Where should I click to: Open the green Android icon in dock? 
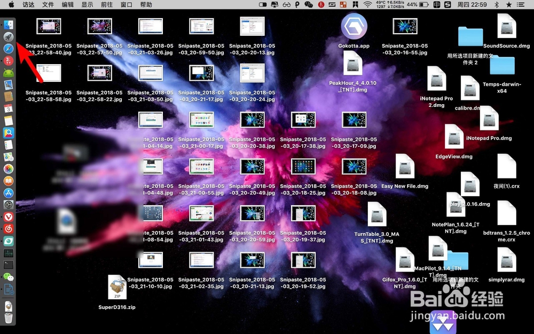pos(9,73)
